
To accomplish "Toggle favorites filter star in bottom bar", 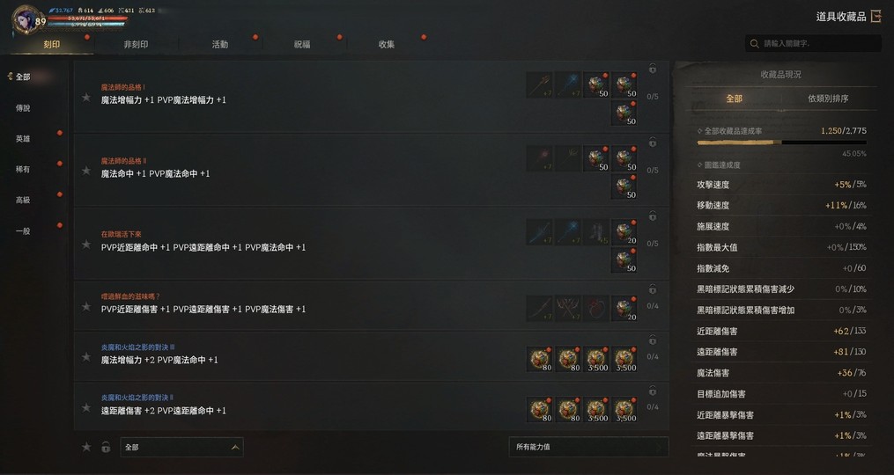I will [x=86, y=447].
